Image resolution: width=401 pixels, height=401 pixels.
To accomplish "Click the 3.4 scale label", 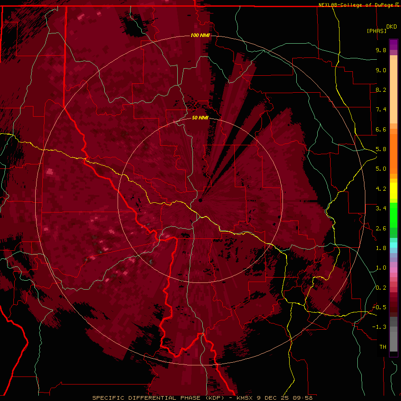I will coord(381,209).
